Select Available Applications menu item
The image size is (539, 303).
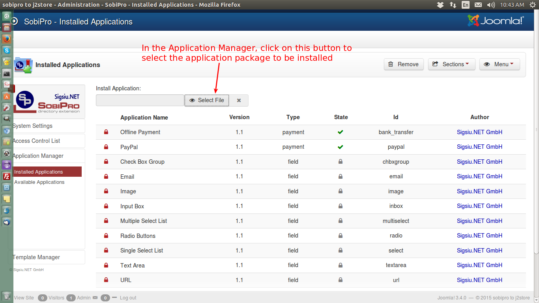point(39,182)
